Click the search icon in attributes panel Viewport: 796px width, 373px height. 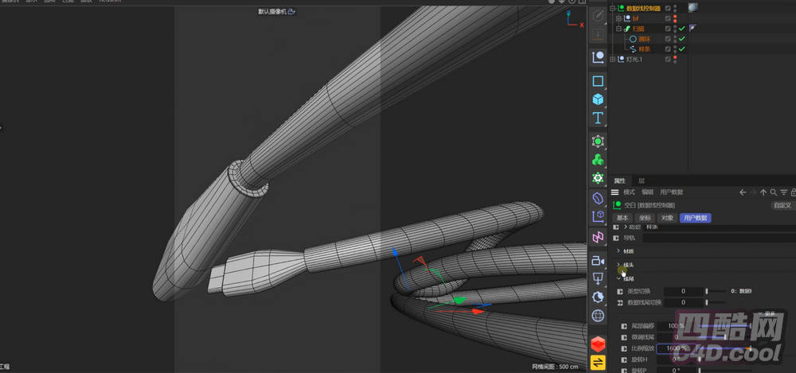click(x=773, y=192)
